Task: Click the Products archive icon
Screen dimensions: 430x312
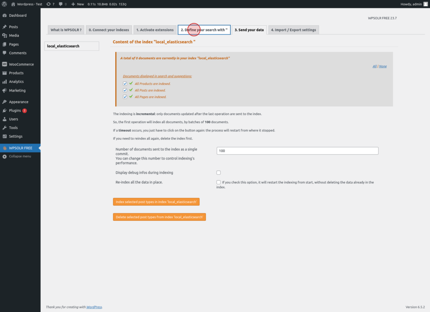Action: (4, 73)
